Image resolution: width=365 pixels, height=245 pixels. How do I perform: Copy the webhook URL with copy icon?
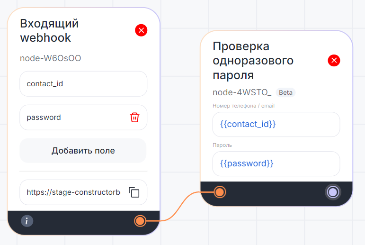pos(134,192)
